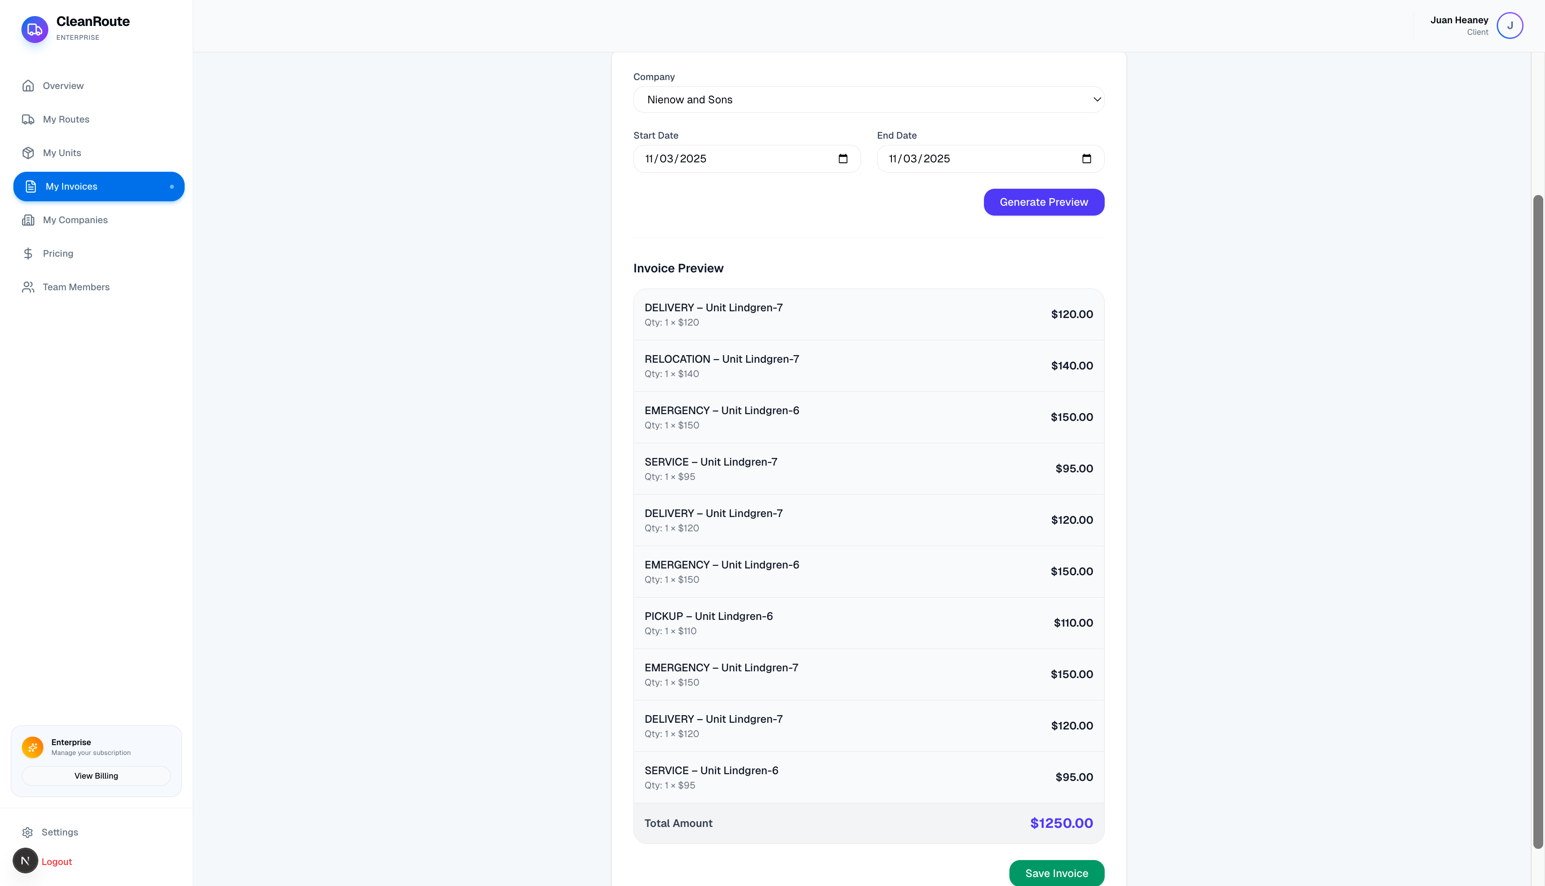Viewport: 1545px width, 886px height.
Task: Click Juan Heaney's avatar circle
Action: [1510, 25]
